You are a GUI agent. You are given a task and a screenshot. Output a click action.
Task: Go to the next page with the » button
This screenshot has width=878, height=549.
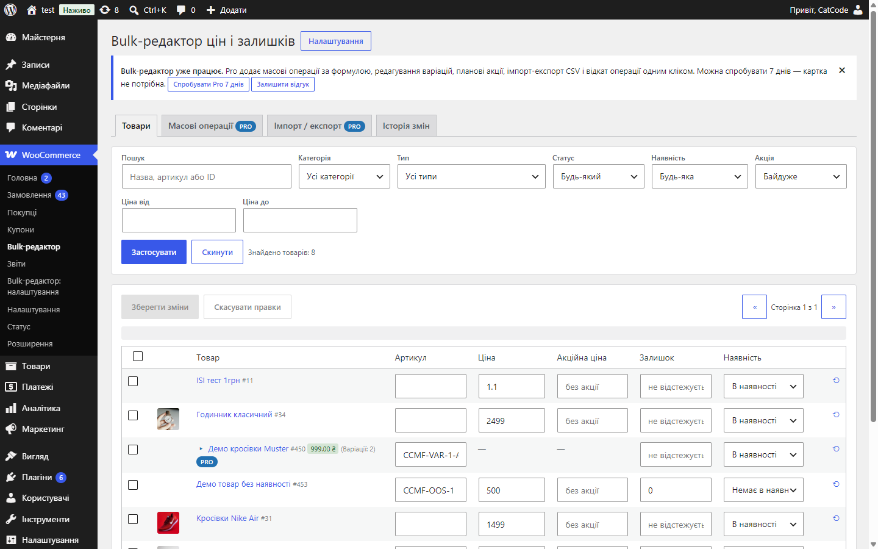point(833,307)
